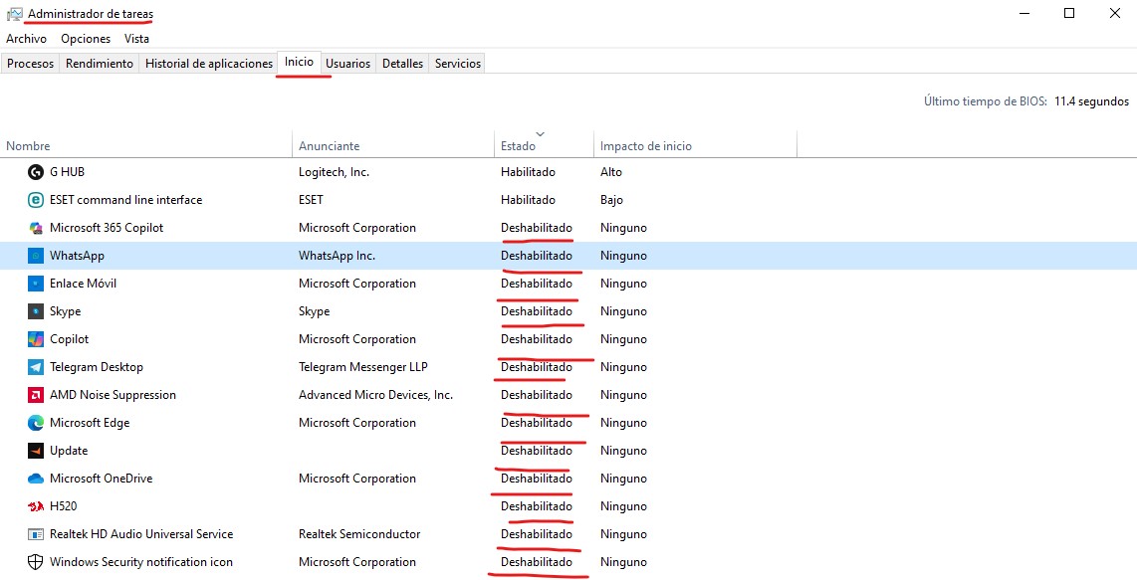Click the Skype publisher cell

coord(314,311)
